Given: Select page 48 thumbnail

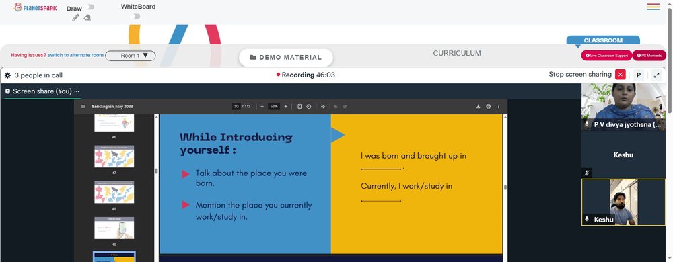Looking at the screenshot, I should click(x=114, y=192).
